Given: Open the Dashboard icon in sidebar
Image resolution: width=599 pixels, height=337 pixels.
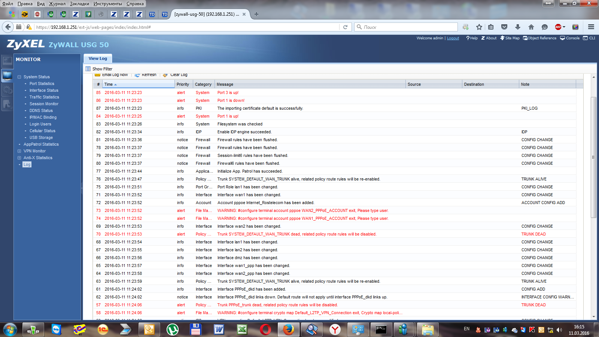Looking at the screenshot, I should click(7, 61).
